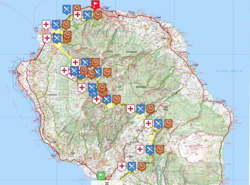This screenshot has width=250, height=185.
Task: Select first-aid marker above kilometer 32
Action: pos(148,123)
